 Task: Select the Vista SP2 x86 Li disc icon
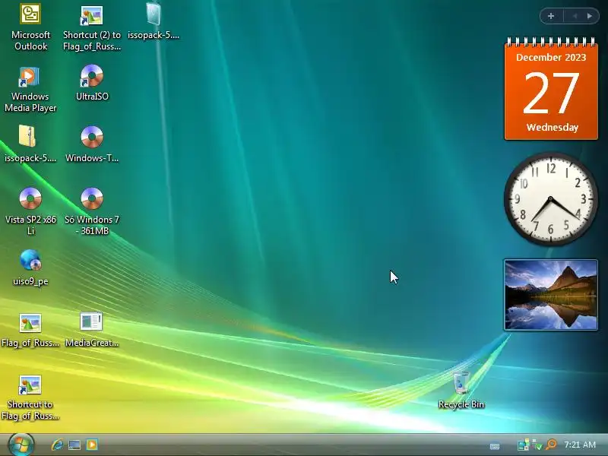[30, 211]
